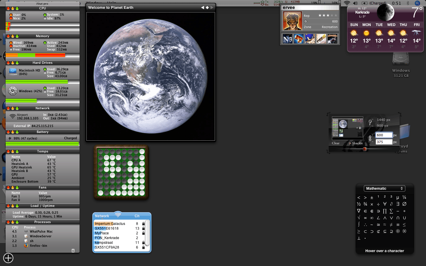Open the Sonic game icon
Image resolution: width=426 pixels, height=266 pixels.
[x=310, y=39]
